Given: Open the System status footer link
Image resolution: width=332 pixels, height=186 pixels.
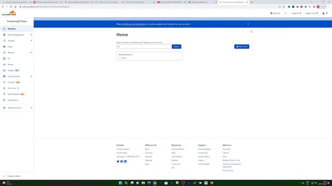Looking at the screenshot, I should tap(204, 157).
